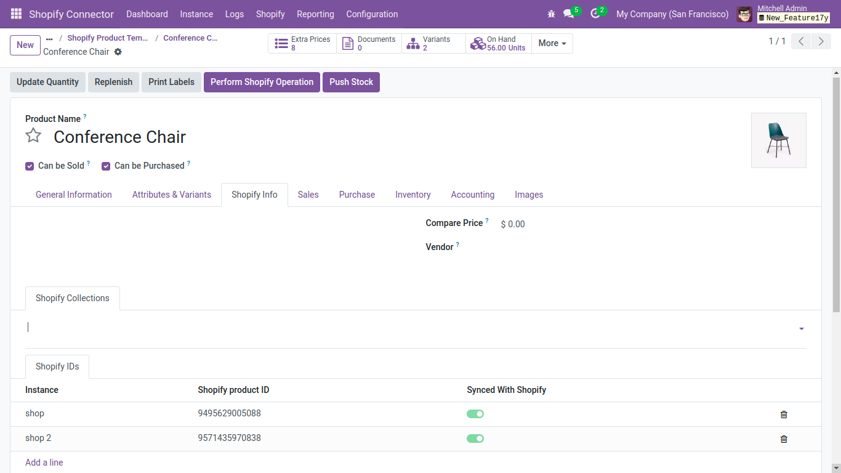Go to next record arrow

point(821,41)
